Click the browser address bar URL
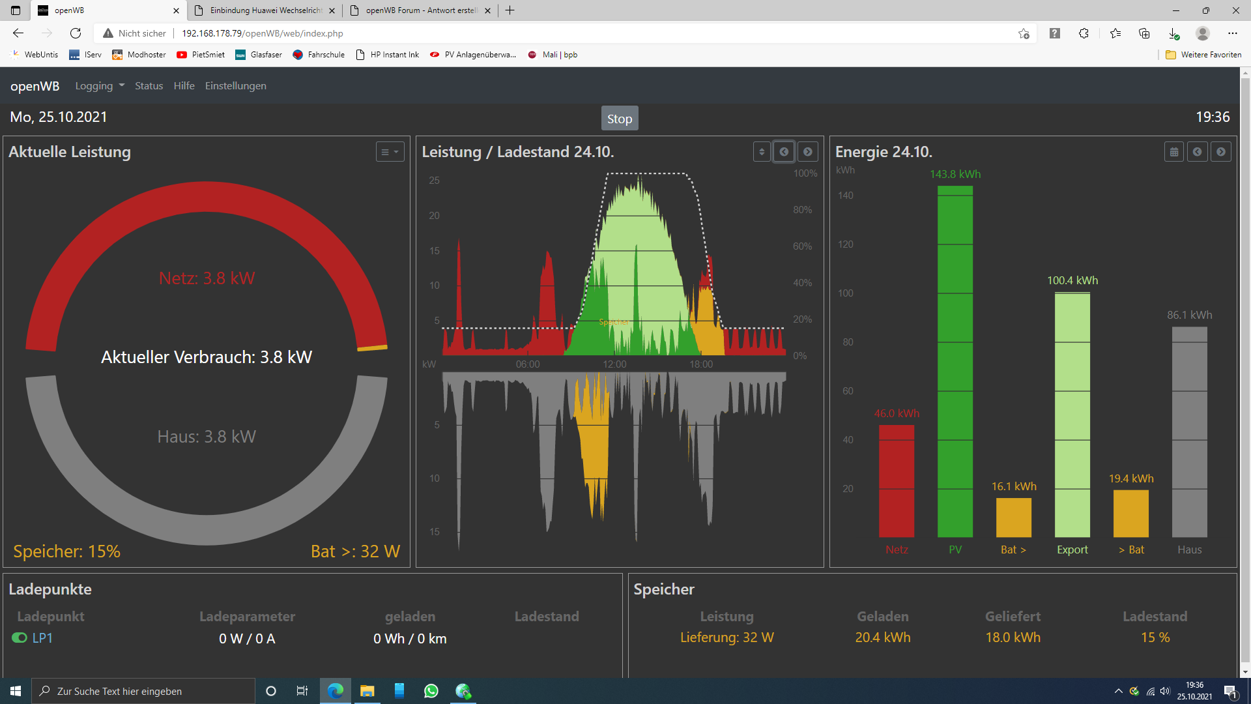The image size is (1251, 704). pyautogui.click(x=262, y=33)
